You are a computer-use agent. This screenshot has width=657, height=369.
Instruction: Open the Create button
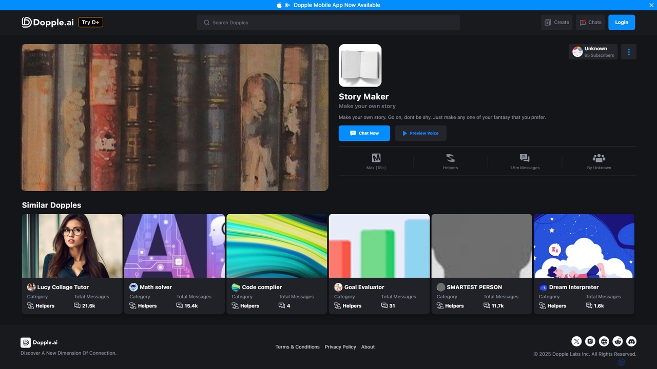point(556,23)
